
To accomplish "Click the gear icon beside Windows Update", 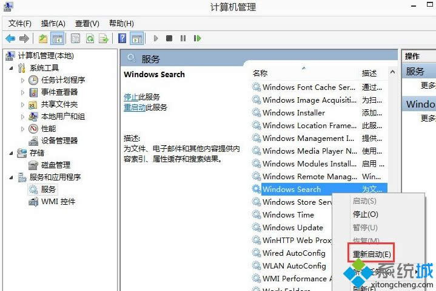I will (256, 227).
